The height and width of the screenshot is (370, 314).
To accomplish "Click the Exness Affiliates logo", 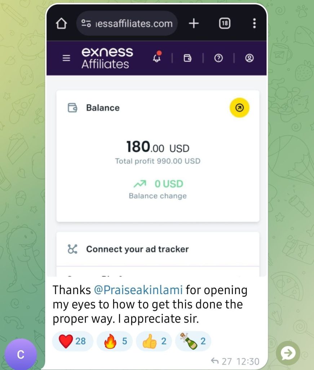I will (x=107, y=58).
